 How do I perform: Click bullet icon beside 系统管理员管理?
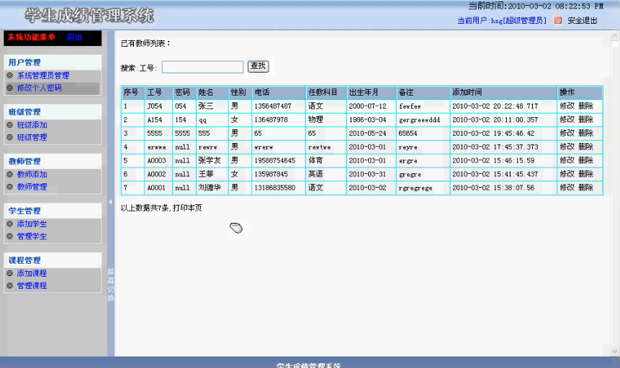click(10, 75)
